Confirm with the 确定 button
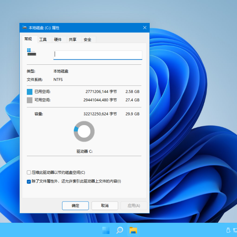This screenshot has height=237, width=237. [75, 205]
